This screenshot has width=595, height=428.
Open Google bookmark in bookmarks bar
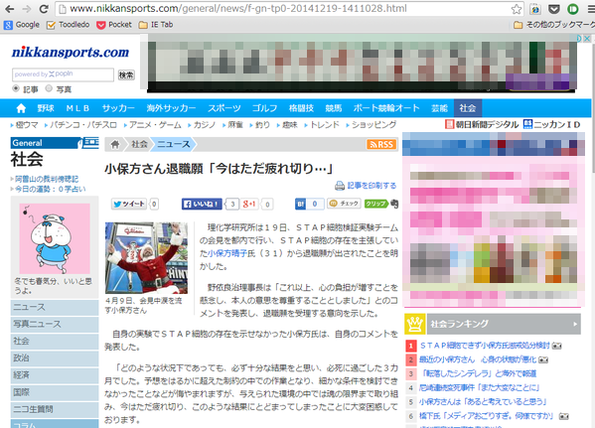22,25
